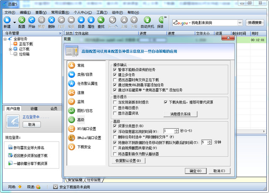This screenshot has height=193, width=269.
Task: Click the 暂停 pause toolbar icon
Action: click(x=41, y=20)
